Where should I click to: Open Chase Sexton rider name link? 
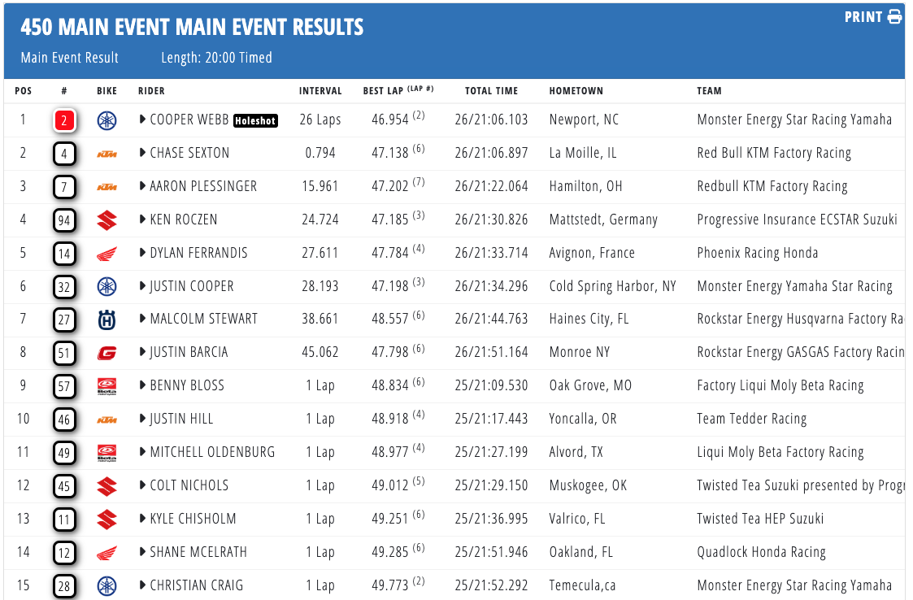[189, 153]
